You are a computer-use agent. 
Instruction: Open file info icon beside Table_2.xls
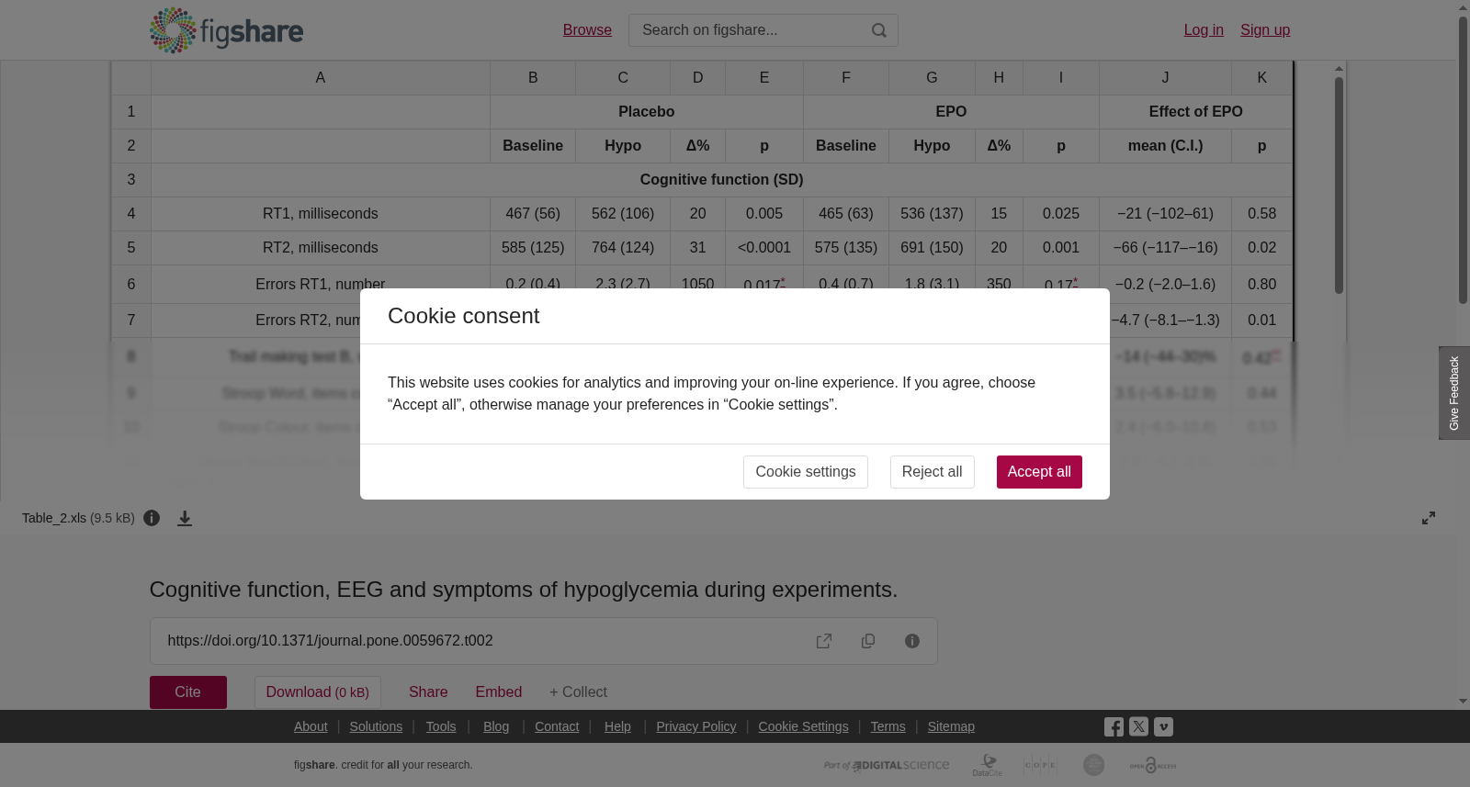click(x=152, y=518)
